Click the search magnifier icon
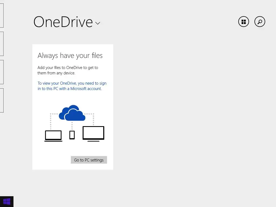This screenshot has width=276, height=207. tap(260, 22)
